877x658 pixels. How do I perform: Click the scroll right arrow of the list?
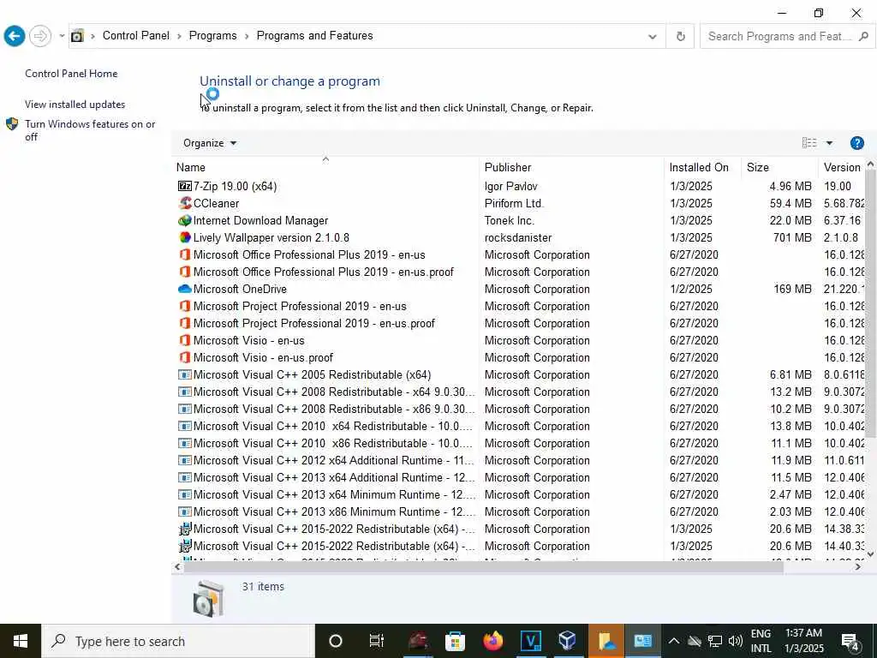857,567
